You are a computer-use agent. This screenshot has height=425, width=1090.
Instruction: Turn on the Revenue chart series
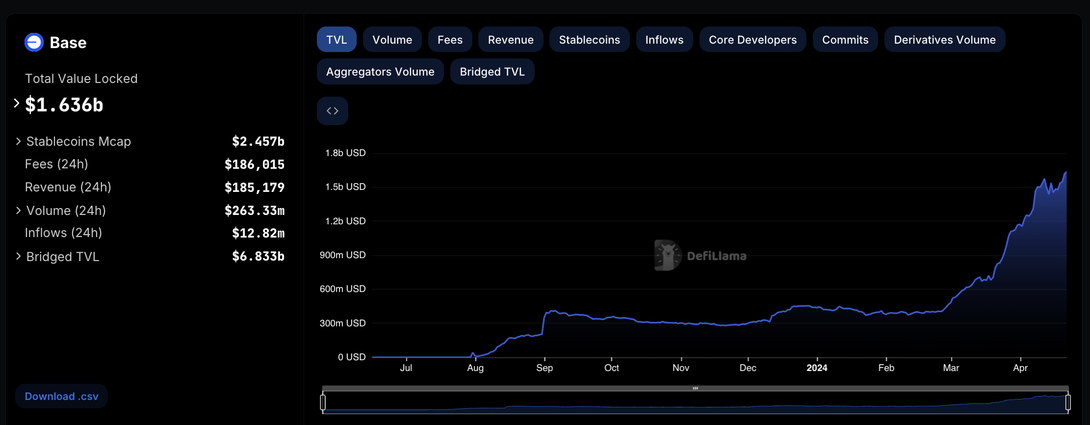[x=511, y=40]
